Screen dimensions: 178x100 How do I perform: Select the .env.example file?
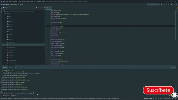[12, 47]
